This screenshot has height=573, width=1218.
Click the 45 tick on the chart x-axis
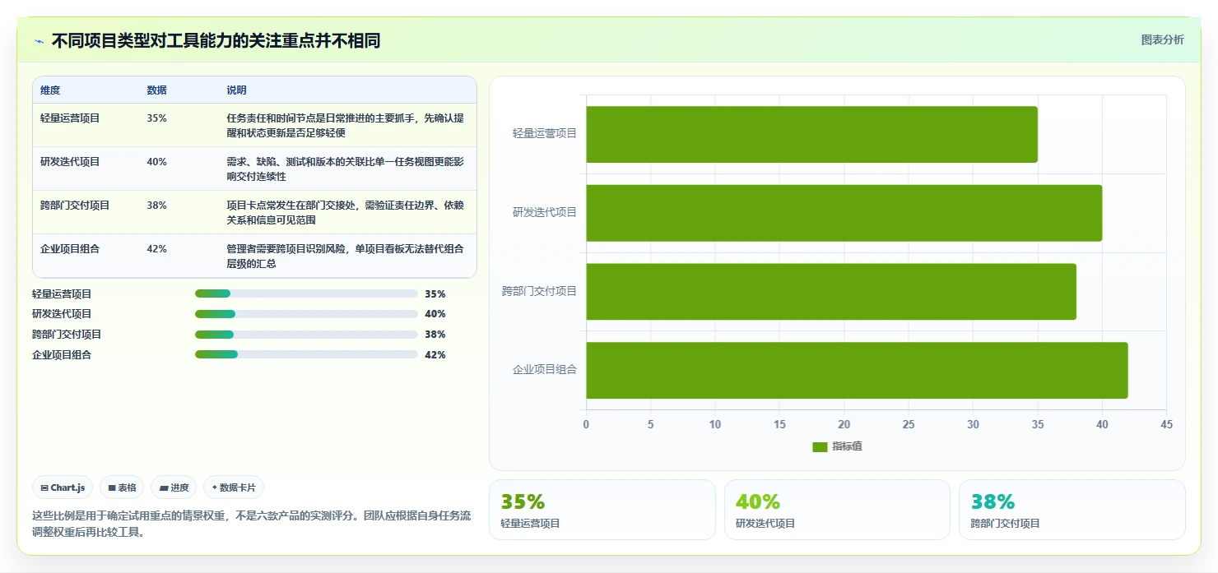[x=1166, y=424]
